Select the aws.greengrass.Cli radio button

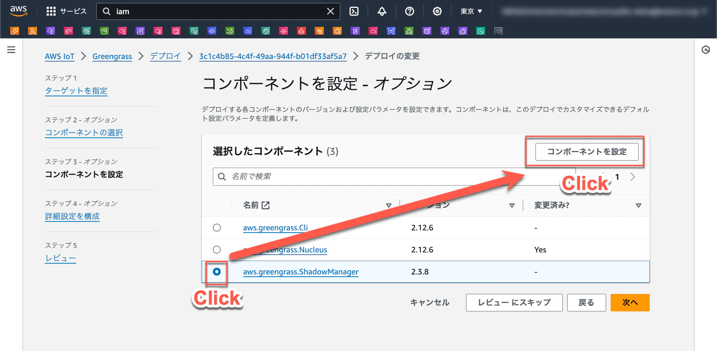pyautogui.click(x=217, y=227)
